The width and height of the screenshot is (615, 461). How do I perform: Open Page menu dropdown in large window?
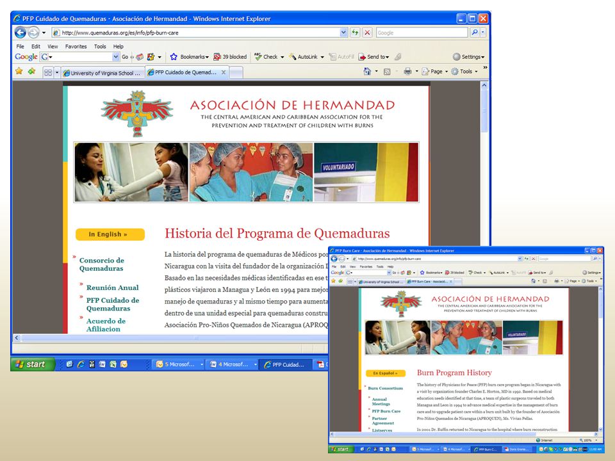coord(447,71)
